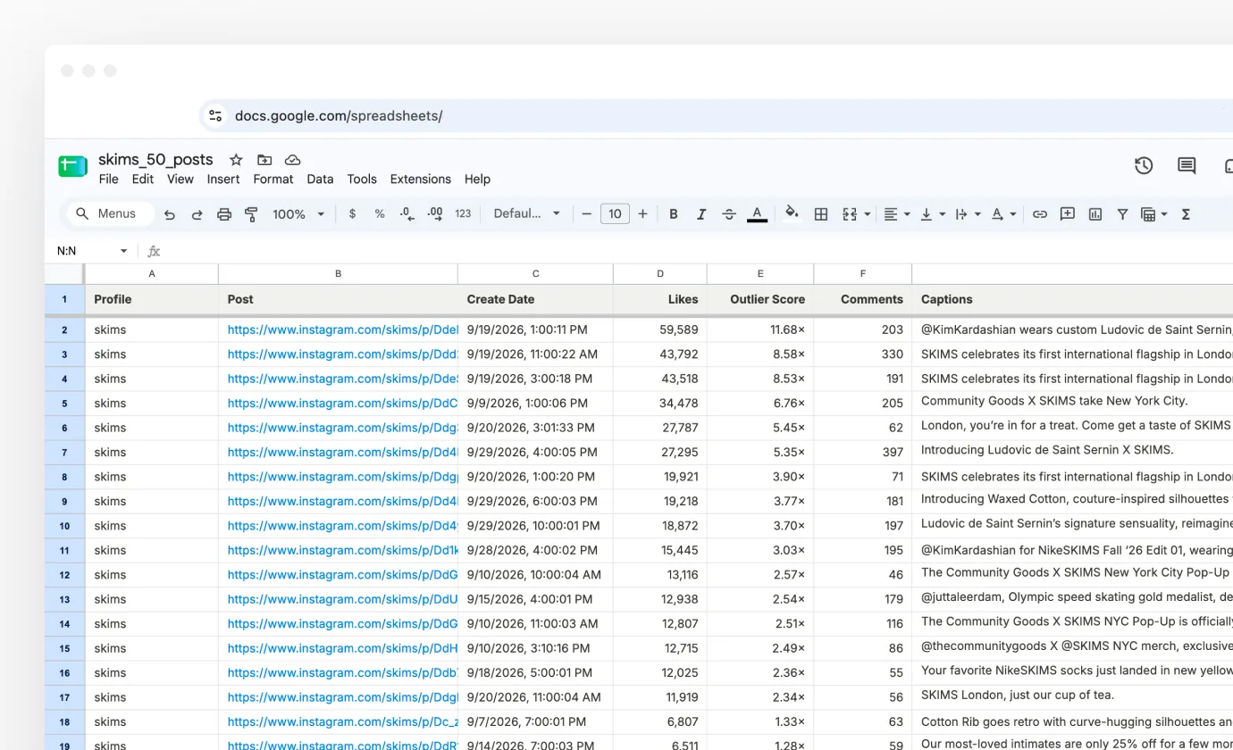Select the Paint format roller icon
Viewport: 1233px width, 750px height.
pyautogui.click(x=251, y=214)
